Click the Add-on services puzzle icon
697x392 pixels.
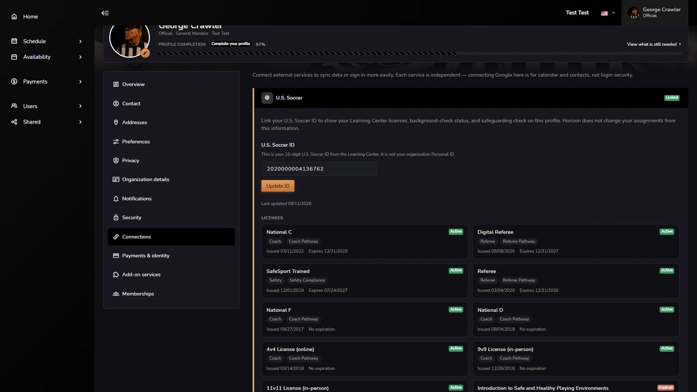[x=116, y=274]
